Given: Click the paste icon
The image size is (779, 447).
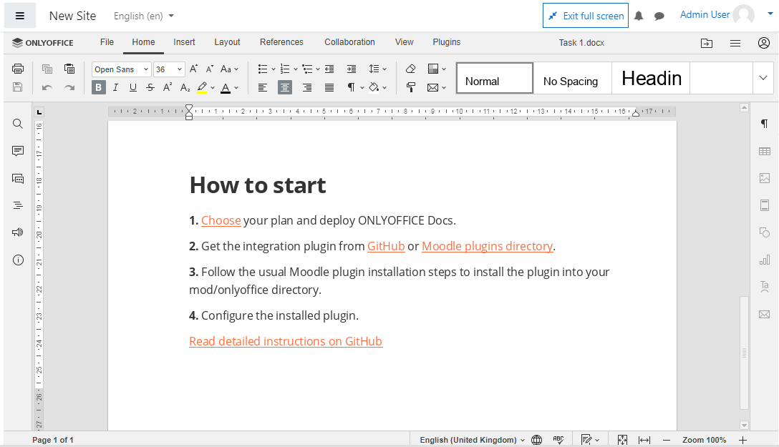Looking at the screenshot, I should click(69, 69).
